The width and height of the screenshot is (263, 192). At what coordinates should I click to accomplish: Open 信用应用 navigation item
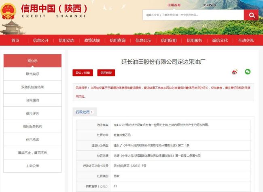tap(169, 40)
